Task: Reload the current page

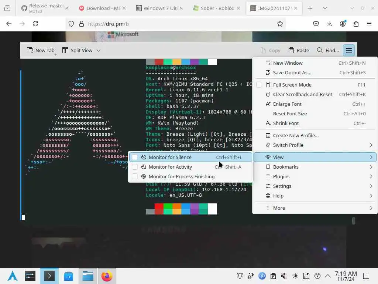Action: pos(35,24)
